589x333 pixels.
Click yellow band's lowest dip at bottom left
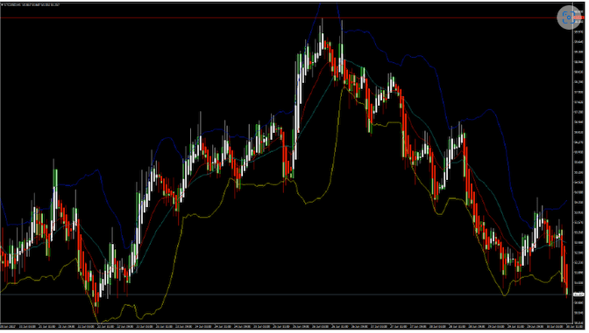(x=98, y=322)
